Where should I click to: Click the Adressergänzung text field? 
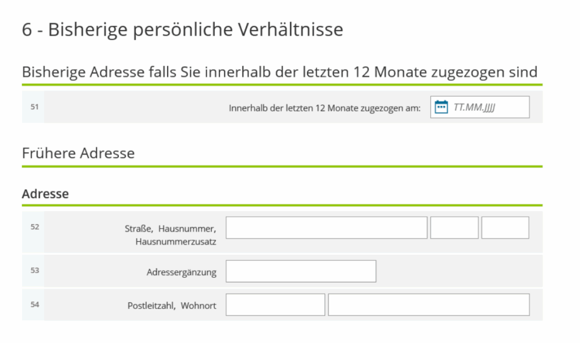(301, 271)
